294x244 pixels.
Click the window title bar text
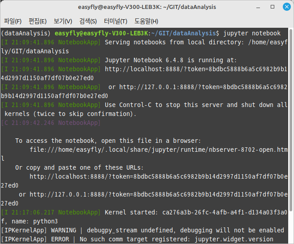147,7
